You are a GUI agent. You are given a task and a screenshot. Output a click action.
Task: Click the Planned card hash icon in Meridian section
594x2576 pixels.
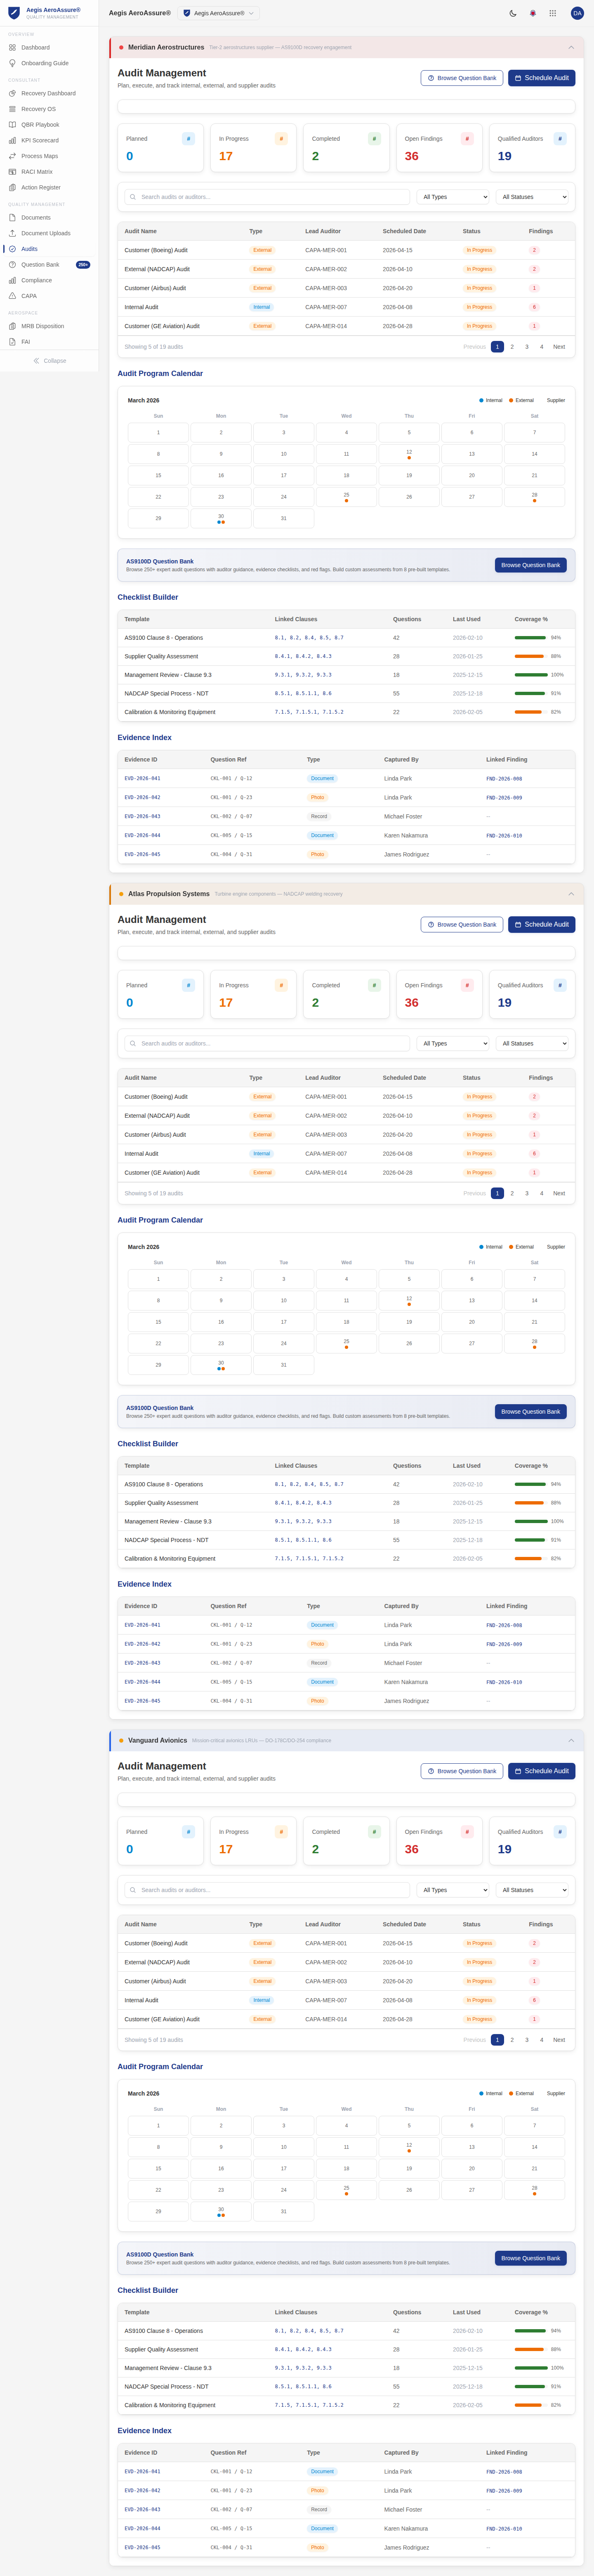click(x=188, y=139)
